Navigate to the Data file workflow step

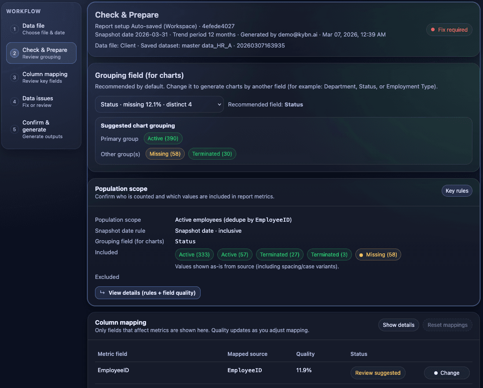tap(41, 29)
